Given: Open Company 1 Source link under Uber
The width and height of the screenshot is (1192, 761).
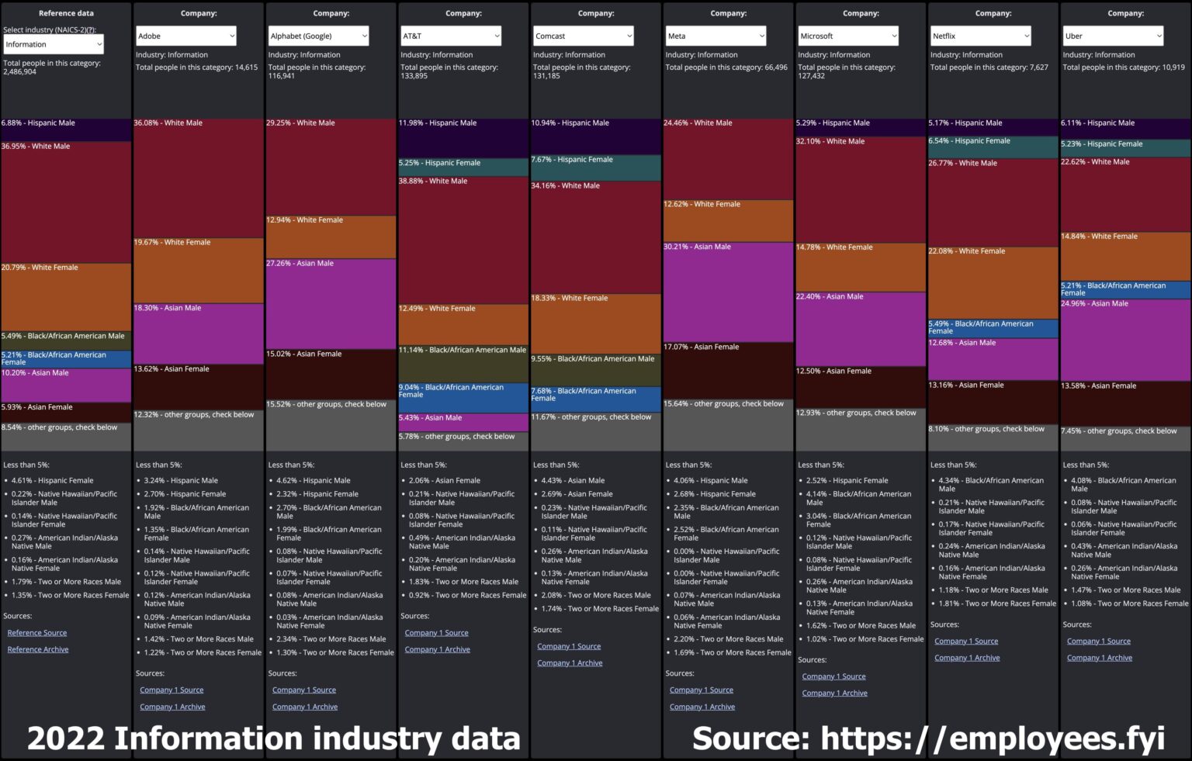Looking at the screenshot, I should click(1099, 642).
